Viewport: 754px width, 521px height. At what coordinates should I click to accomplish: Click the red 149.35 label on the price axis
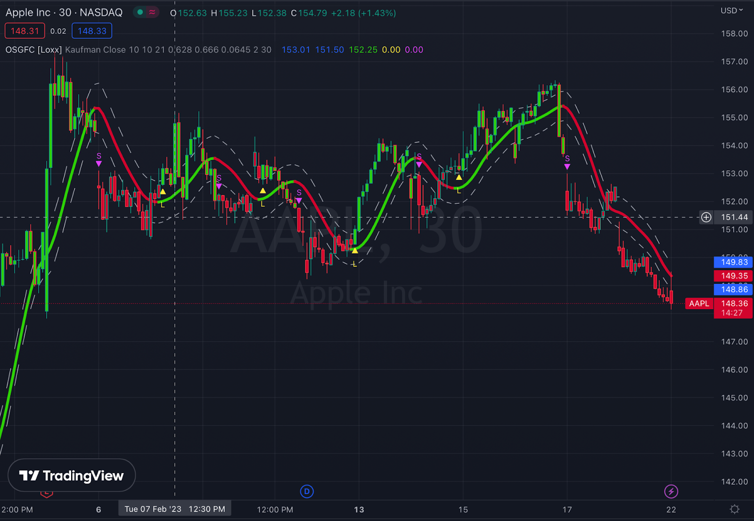pyautogui.click(x=733, y=276)
